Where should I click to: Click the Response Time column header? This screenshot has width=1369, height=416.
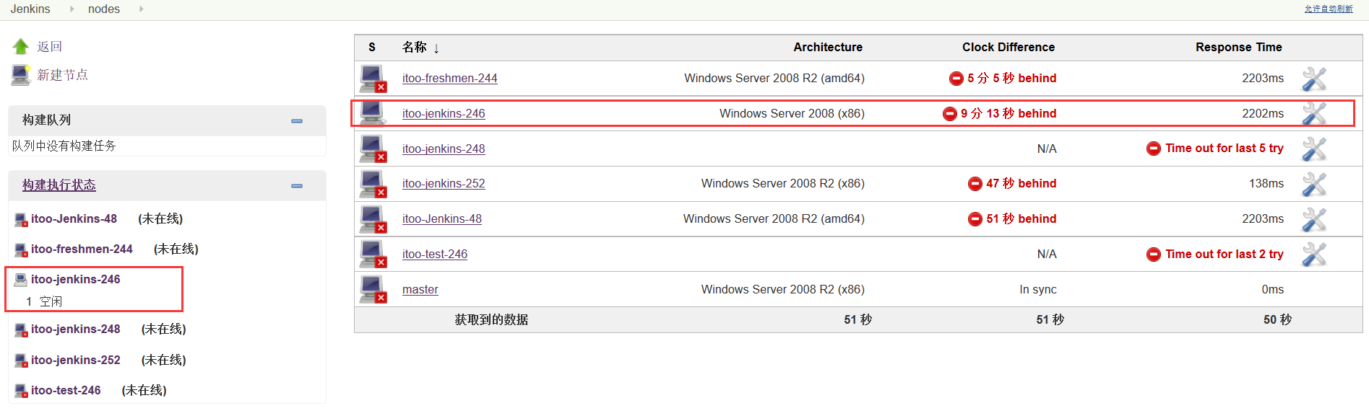[x=1238, y=48]
